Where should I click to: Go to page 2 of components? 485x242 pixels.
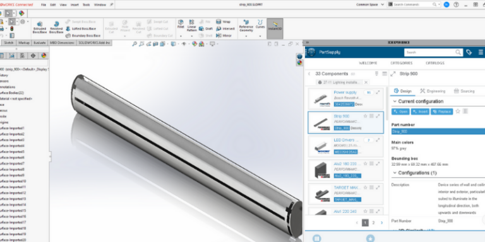coord(373,223)
